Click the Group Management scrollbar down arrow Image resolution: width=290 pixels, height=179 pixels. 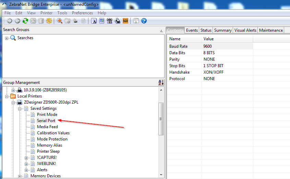(x=161, y=174)
